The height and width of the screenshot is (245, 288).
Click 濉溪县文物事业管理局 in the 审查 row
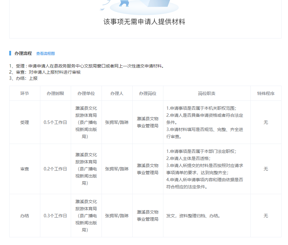tap(148, 169)
